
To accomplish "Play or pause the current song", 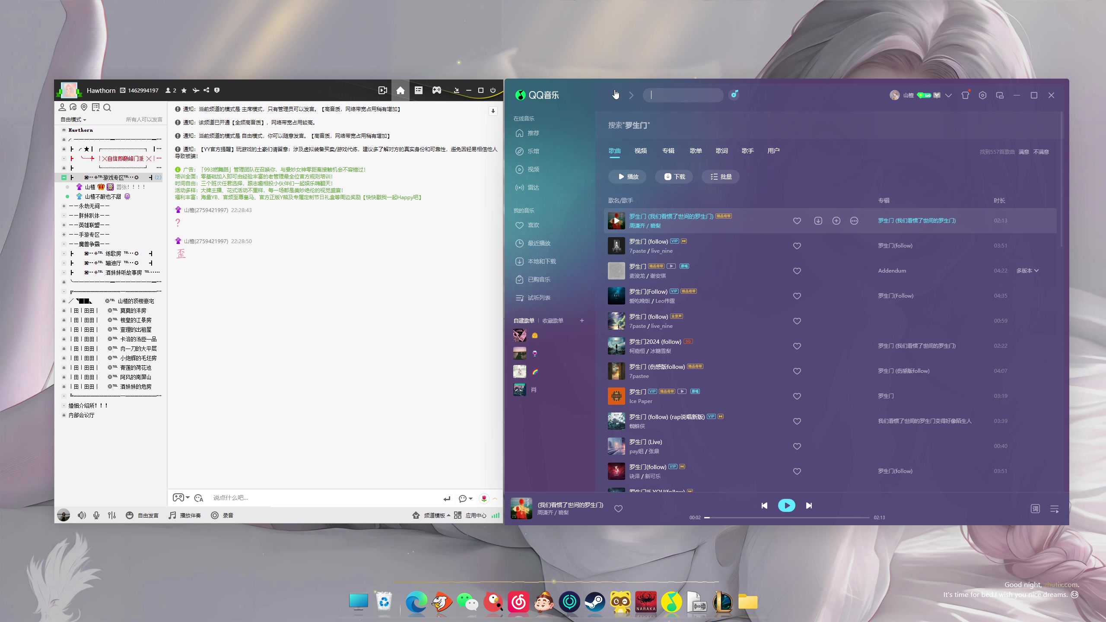I will [786, 505].
